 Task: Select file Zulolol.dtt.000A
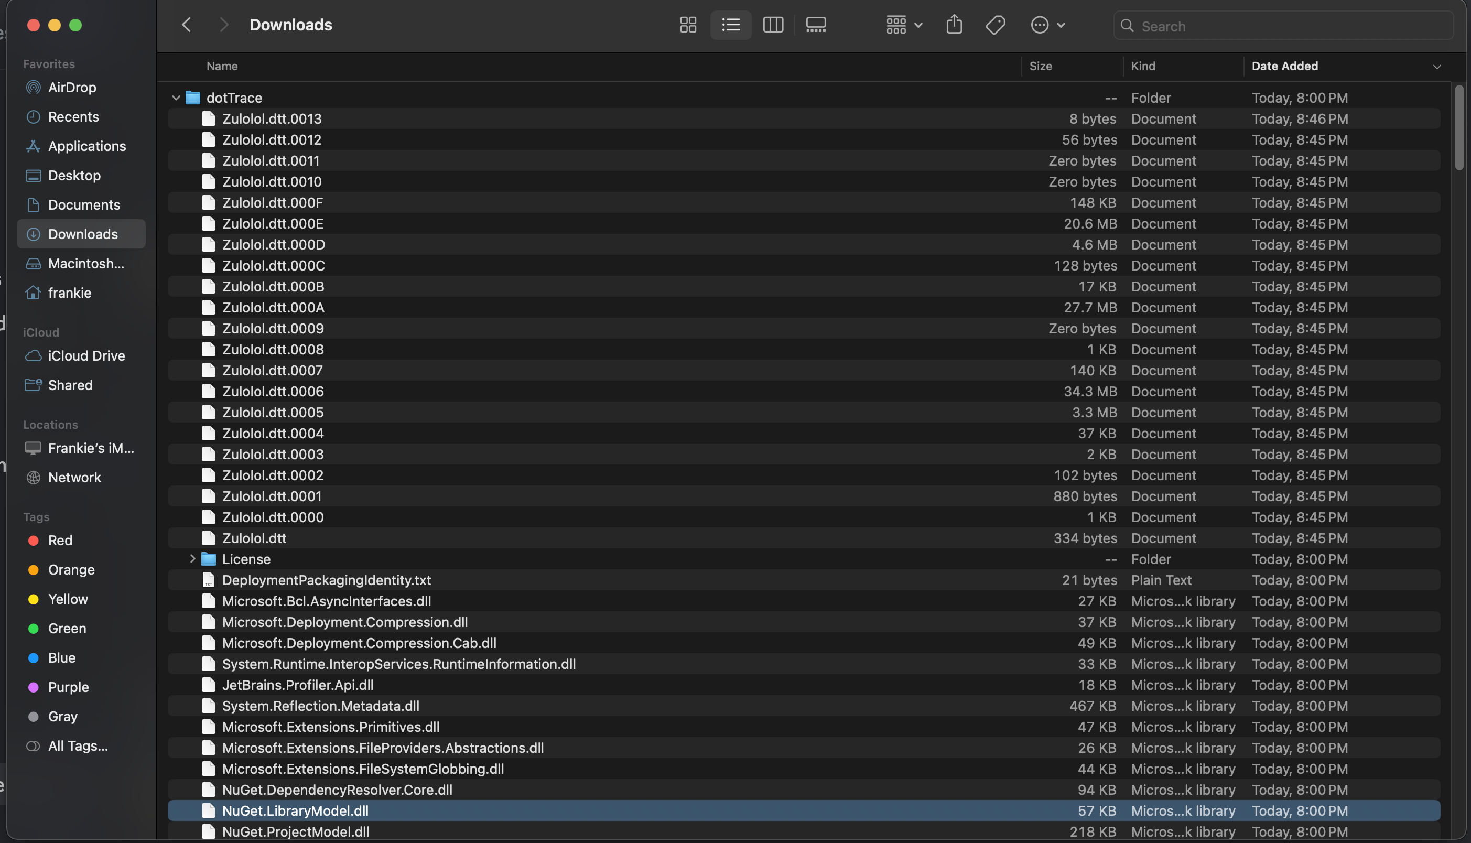click(x=804, y=307)
